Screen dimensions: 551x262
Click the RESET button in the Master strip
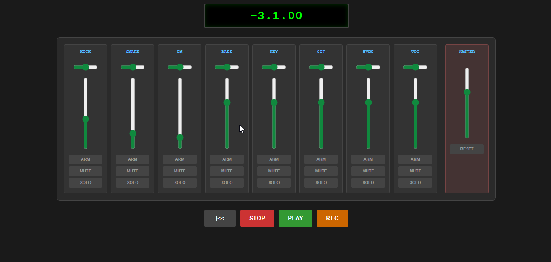coord(467,149)
